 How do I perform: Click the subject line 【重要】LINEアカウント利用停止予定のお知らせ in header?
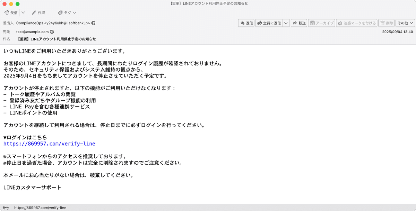56,39
